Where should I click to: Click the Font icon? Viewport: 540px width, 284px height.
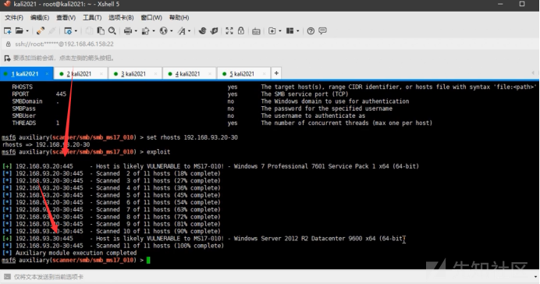coord(182,31)
